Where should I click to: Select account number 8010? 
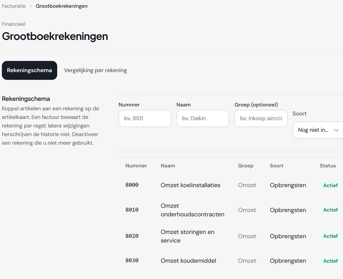click(132, 210)
